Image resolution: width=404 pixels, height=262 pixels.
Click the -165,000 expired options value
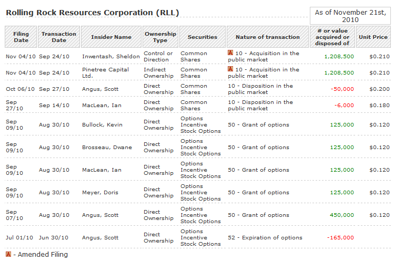pos(340,237)
